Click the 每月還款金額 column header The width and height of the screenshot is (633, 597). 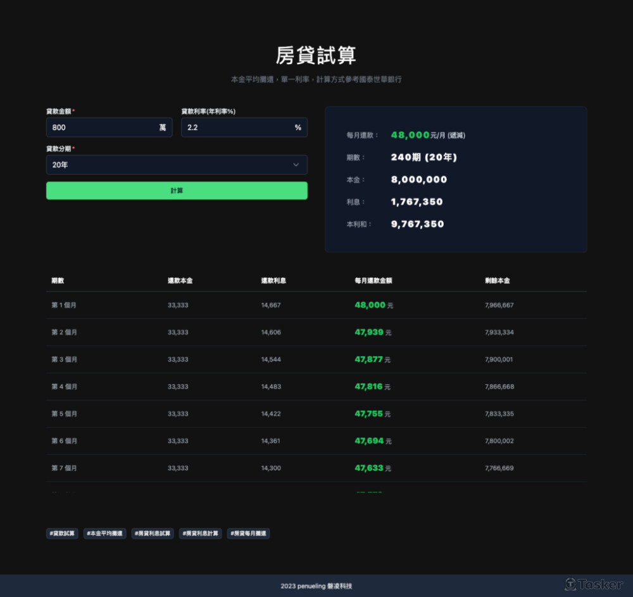(x=373, y=280)
